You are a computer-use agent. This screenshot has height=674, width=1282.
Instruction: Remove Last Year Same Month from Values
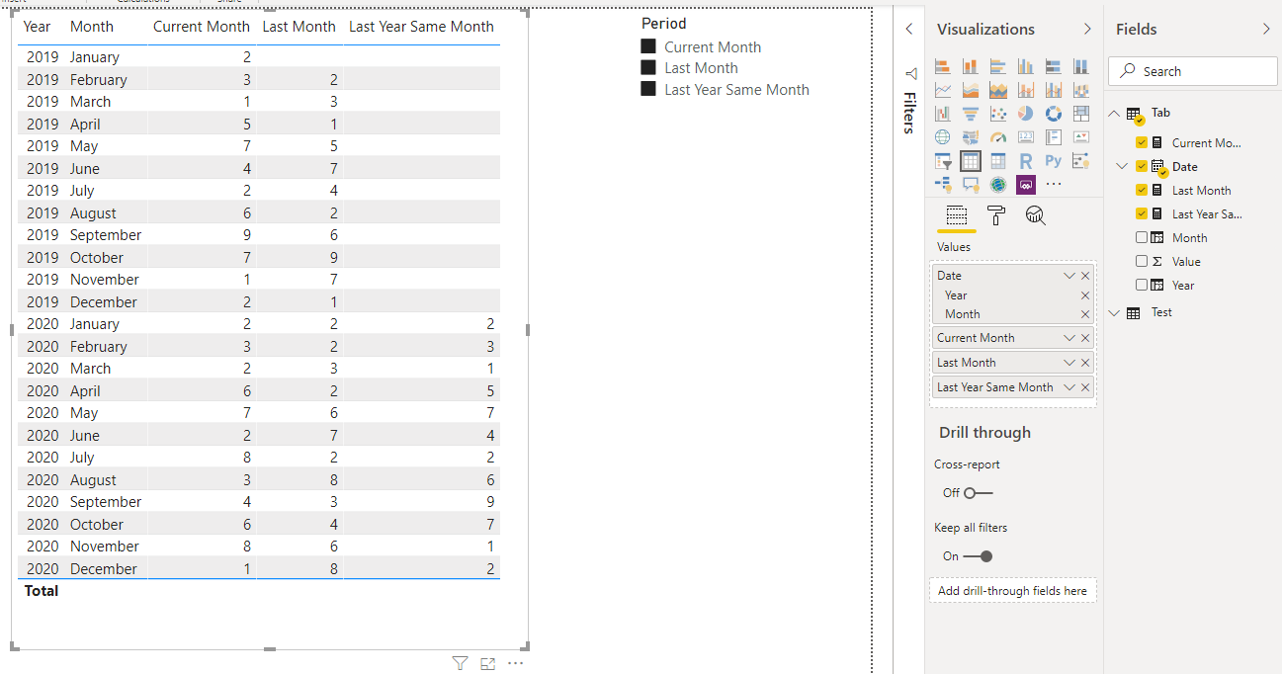[1085, 387]
